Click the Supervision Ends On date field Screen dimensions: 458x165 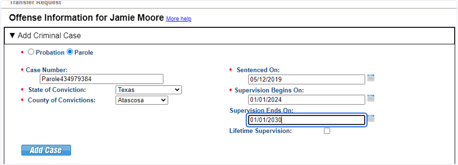[x=306, y=120]
